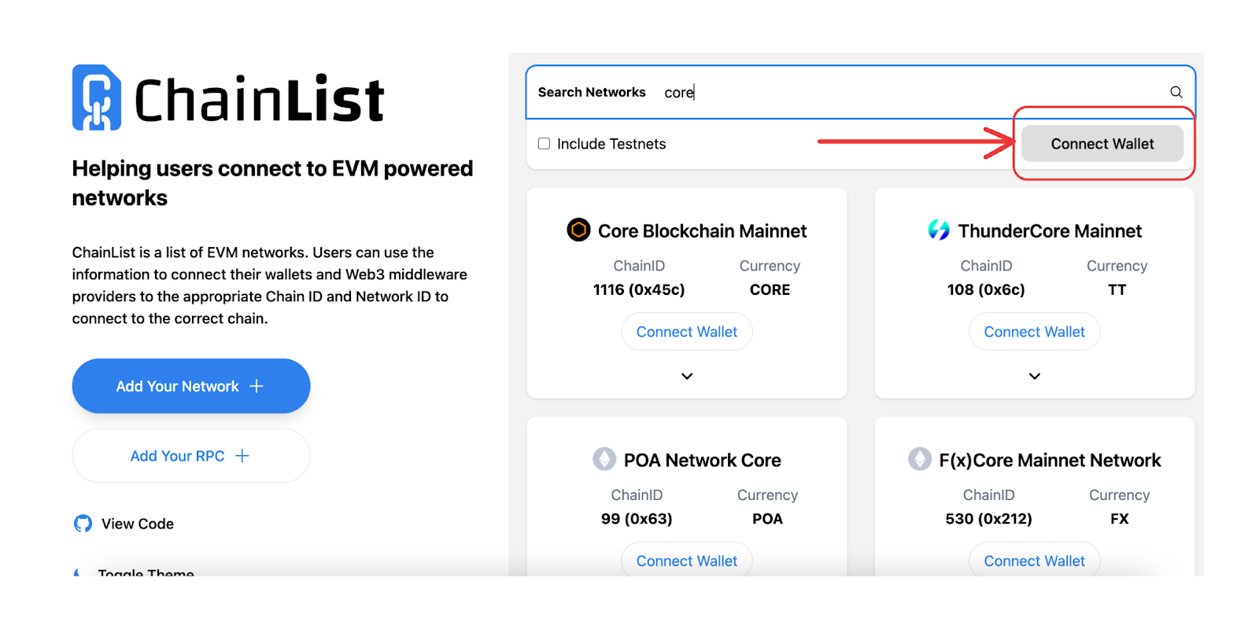Viewport: 1259px width, 629px height.
Task: Connect wallet to F(x)Core Mainnet Network
Action: pyautogui.click(x=1034, y=561)
